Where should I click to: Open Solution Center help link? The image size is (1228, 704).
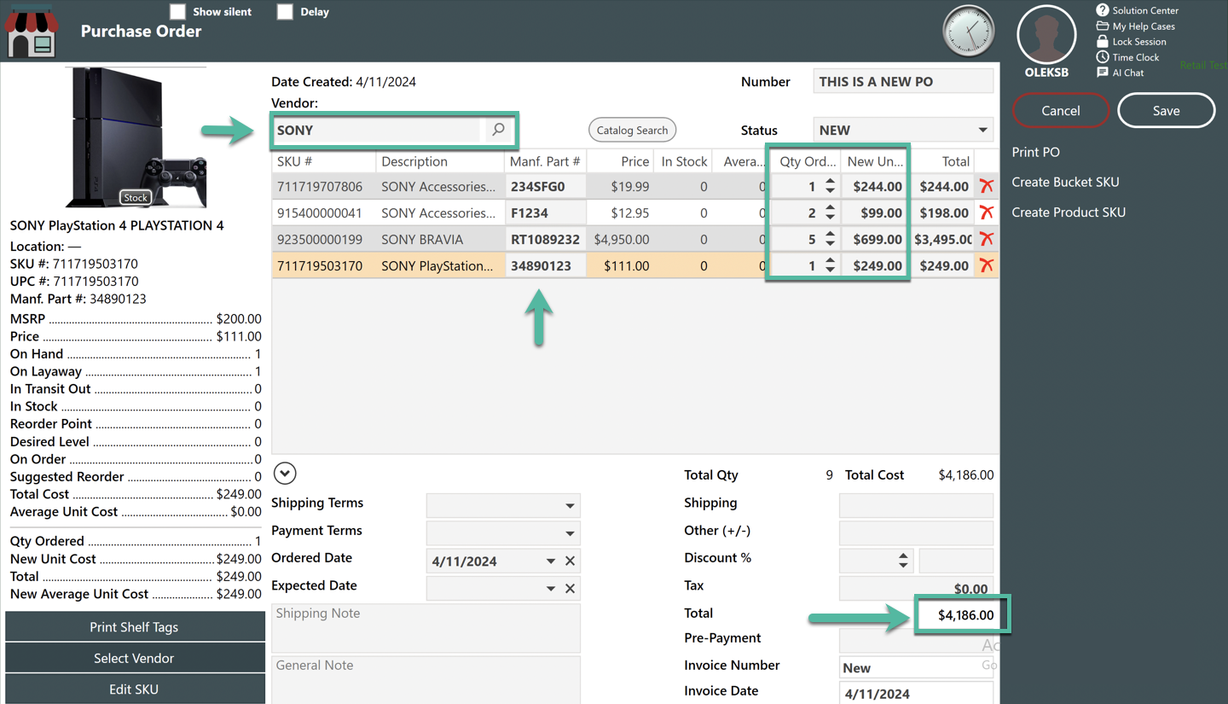coord(1137,10)
